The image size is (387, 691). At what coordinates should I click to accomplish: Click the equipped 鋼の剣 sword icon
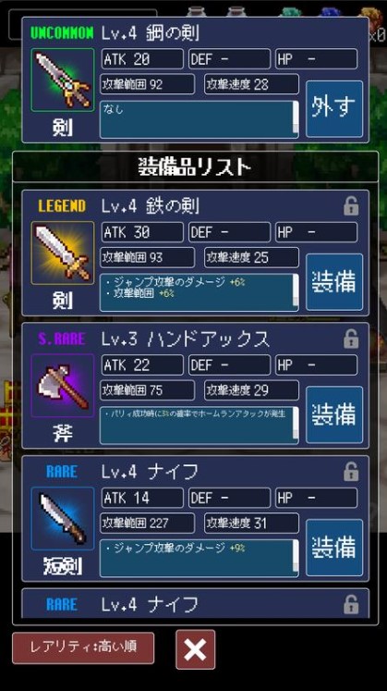point(63,80)
